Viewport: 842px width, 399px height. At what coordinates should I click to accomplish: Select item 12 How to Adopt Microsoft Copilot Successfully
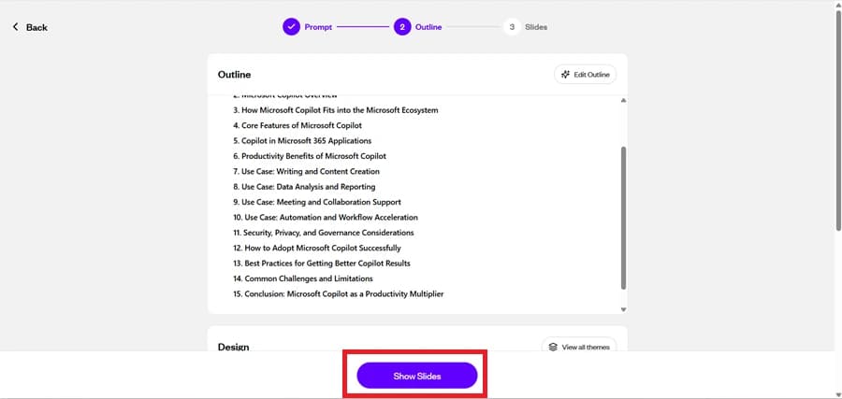[317, 249]
